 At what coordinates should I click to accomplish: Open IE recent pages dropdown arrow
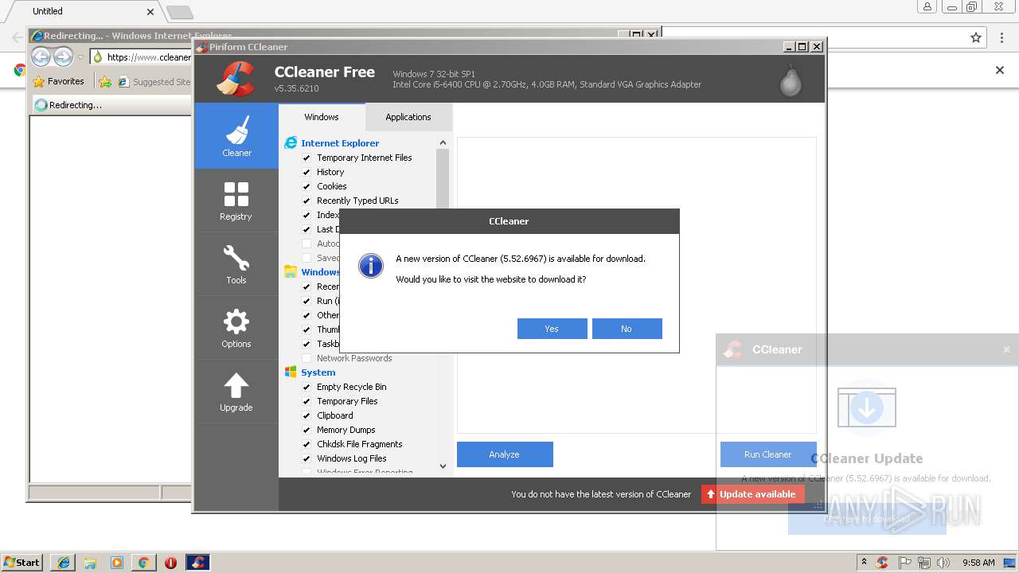coord(80,57)
